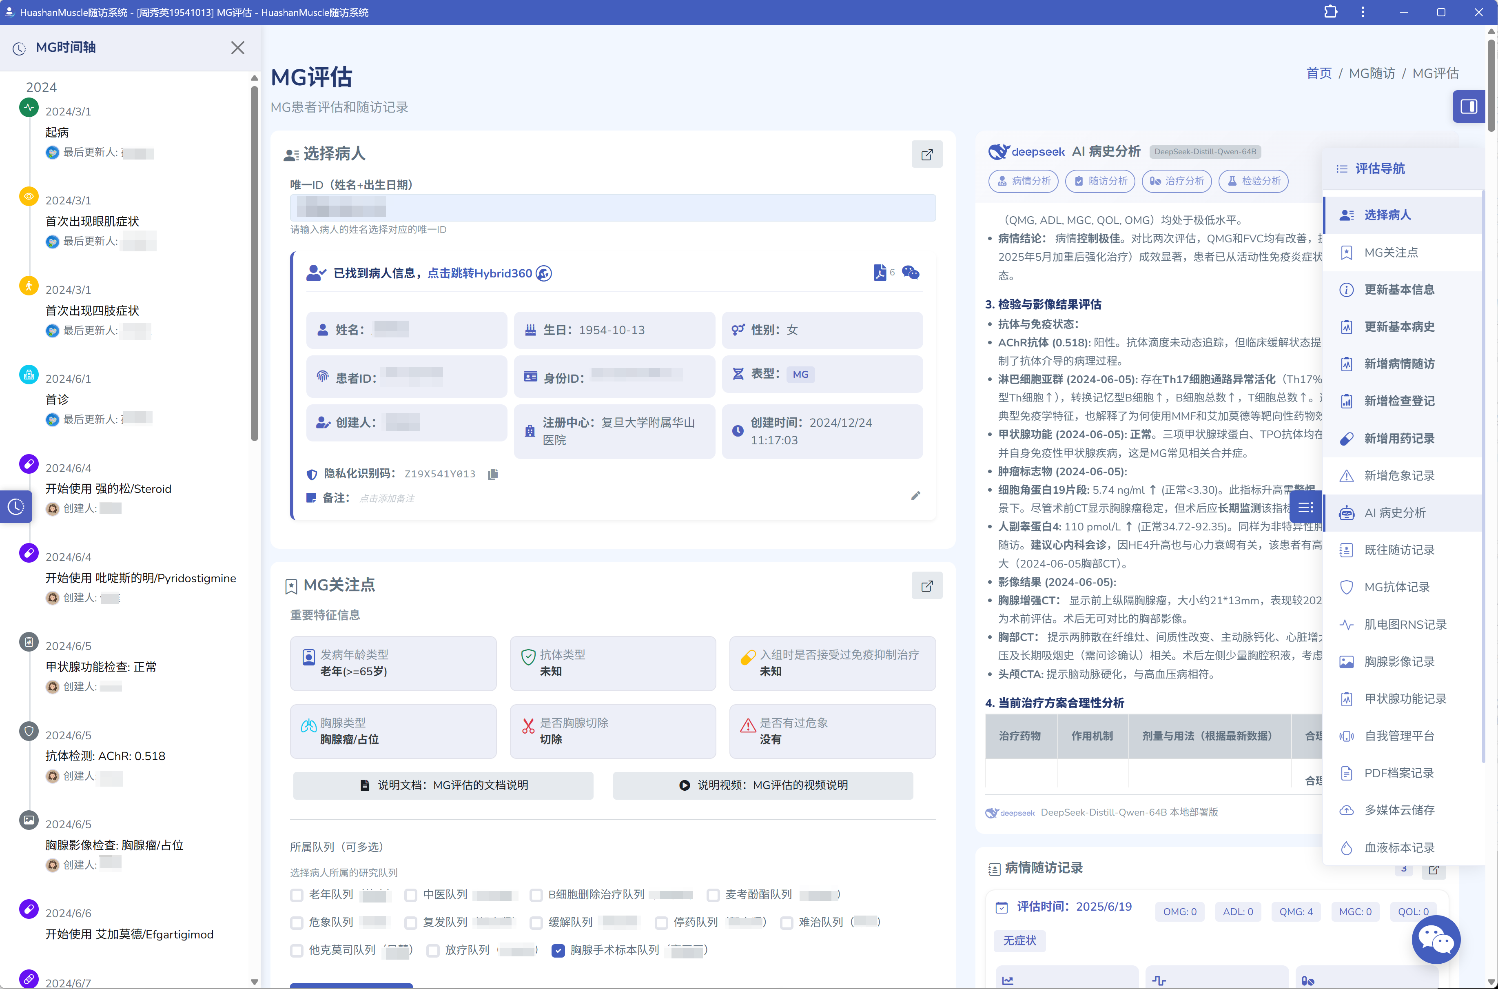
Task: Select the 病情分析 tab
Action: [x=1024, y=181]
